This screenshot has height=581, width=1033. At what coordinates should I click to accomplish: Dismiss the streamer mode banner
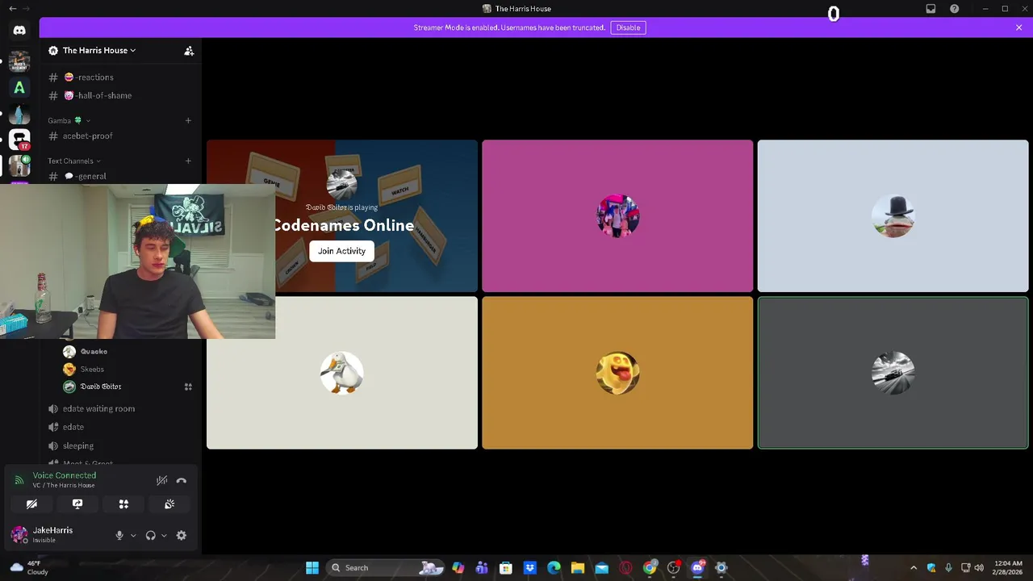[1018, 27]
